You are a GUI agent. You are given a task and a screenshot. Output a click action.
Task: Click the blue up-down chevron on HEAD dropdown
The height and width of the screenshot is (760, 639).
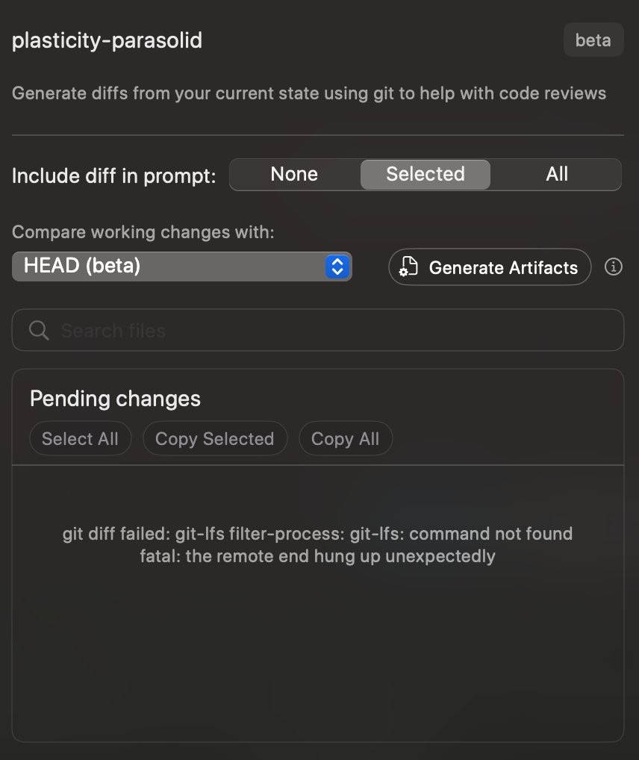[x=337, y=267]
